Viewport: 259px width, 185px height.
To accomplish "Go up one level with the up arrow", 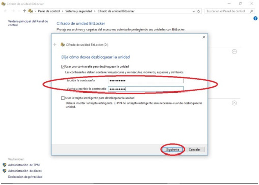I will point(25,11).
